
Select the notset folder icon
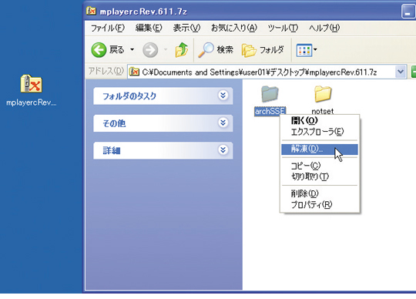pos(323,94)
